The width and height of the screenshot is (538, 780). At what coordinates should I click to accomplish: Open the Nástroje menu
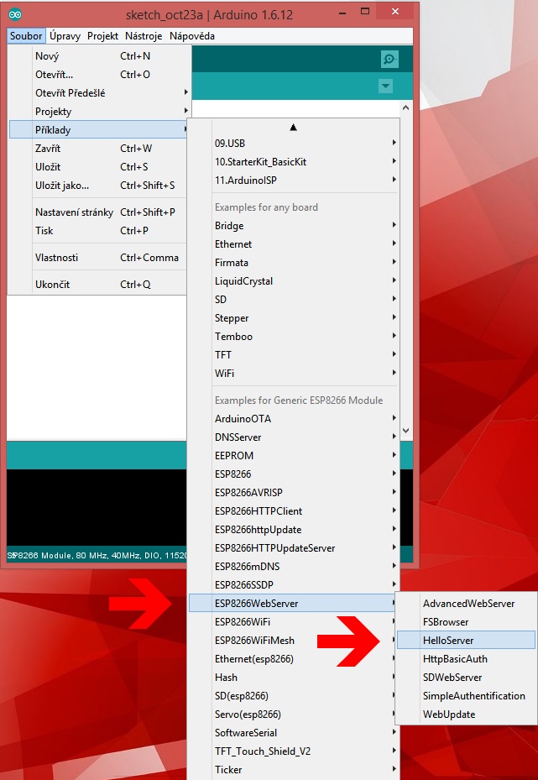[x=144, y=36]
